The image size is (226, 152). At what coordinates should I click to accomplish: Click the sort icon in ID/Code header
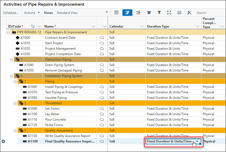(33, 26)
